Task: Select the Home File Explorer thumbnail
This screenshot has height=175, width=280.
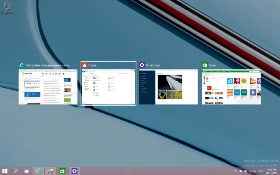Action: point(108,87)
